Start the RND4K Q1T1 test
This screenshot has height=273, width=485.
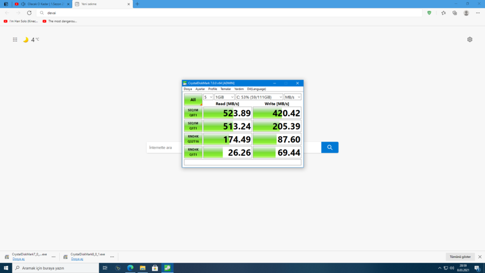(193, 152)
